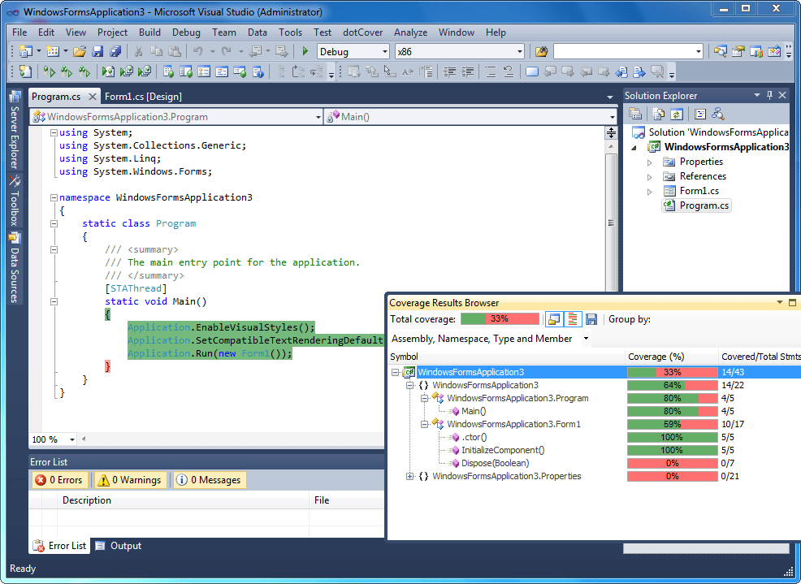Switch to the Form1.cs [Design] tab

[143, 97]
